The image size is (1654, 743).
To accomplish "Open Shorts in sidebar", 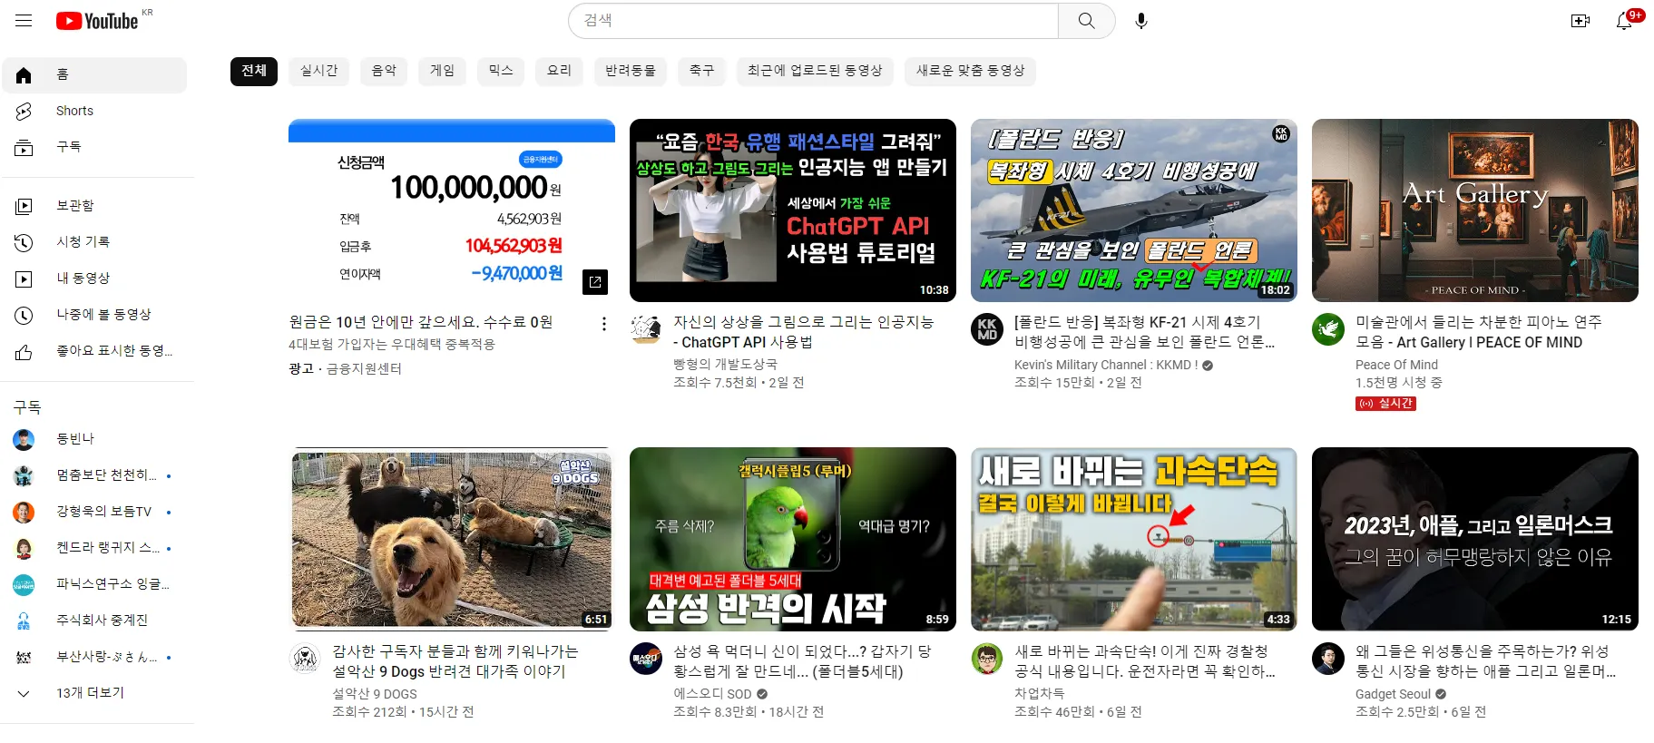I will tap(94, 111).
